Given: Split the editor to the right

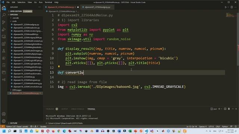Looking at the screenshot, I should (232, 7).
